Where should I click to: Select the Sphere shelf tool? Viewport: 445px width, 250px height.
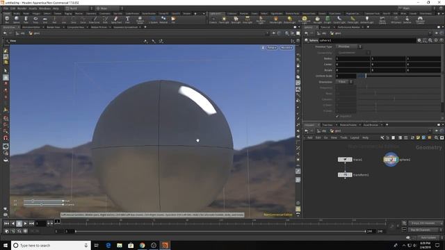tap(17, 19)
